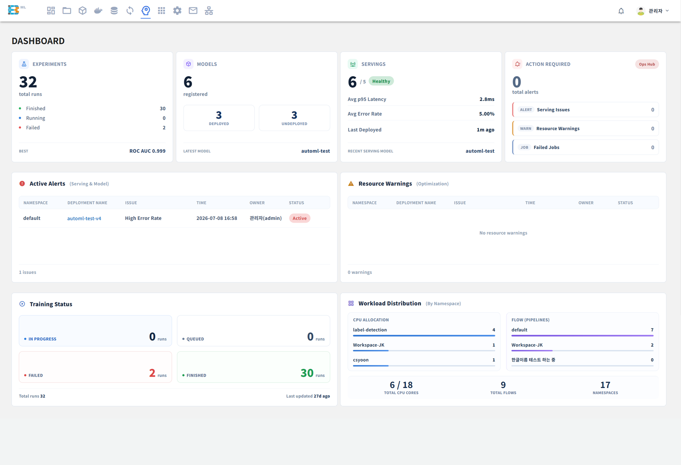Select the AI head icon in navigation
This screenshot has height=465, width=681.
pos(146,11)
